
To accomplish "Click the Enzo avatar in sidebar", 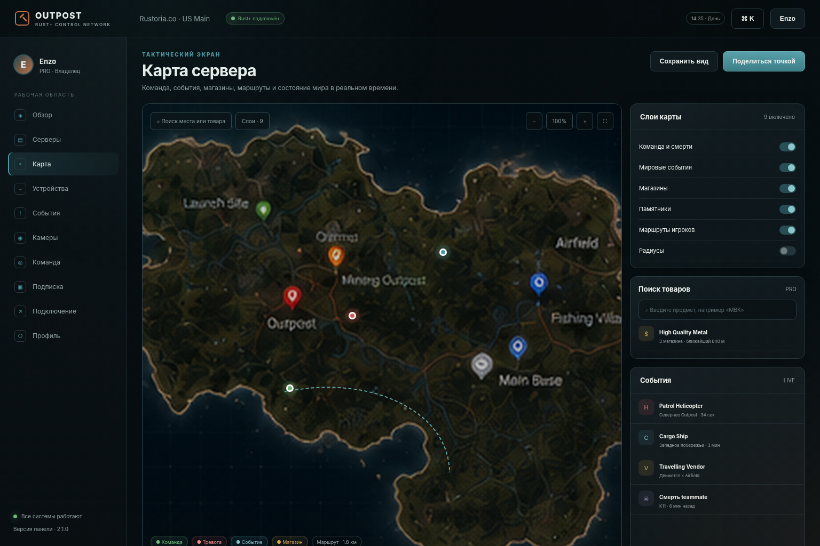I will coord(23,65).
